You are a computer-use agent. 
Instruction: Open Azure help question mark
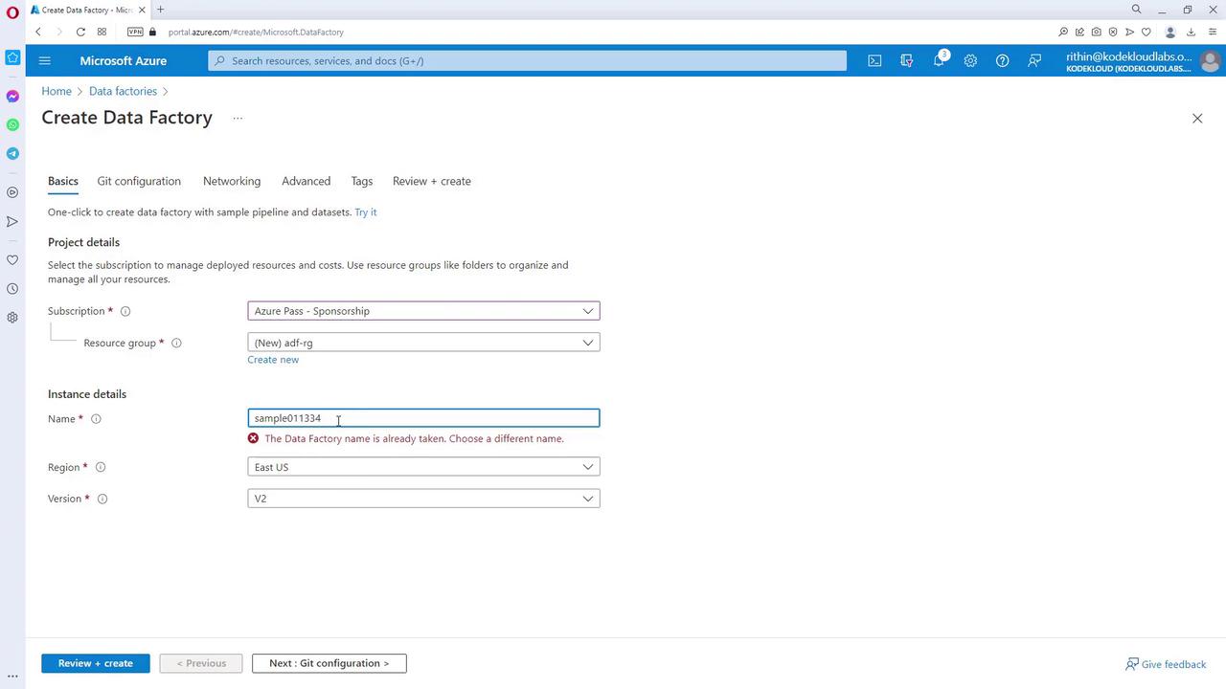point(1002,60)
